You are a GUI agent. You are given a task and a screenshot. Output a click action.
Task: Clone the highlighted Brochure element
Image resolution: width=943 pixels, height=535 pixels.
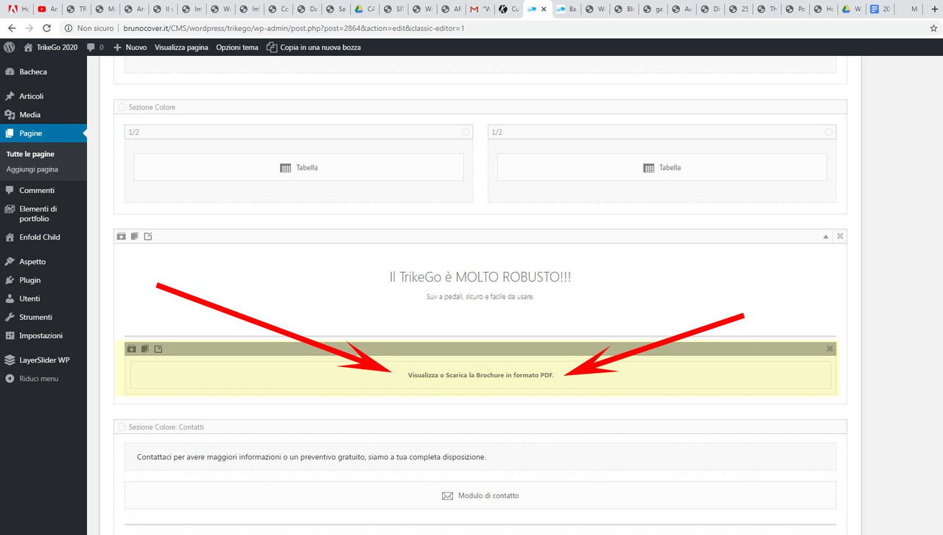(x=144, y=349)
